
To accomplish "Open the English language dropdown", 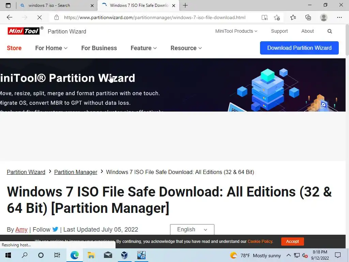I will pyautogui.click(x=192, y=229).
